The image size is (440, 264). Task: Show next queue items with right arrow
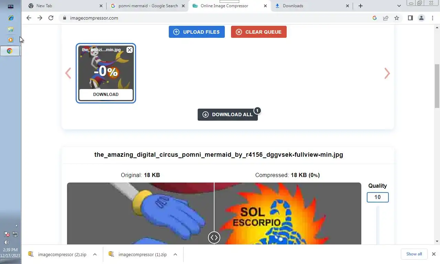click(x=387, y=73)
